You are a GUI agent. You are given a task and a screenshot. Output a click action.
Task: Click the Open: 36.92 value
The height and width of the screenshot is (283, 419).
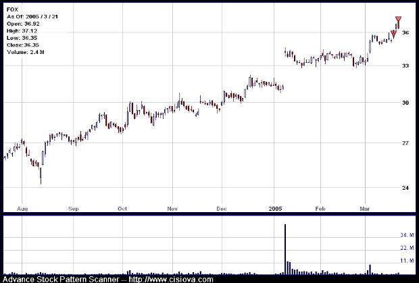point(23,24)
